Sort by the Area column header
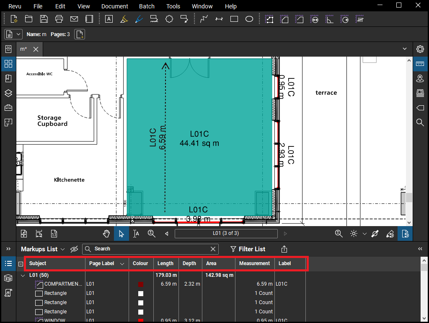The image size is (429, 323). coord(211,263)
